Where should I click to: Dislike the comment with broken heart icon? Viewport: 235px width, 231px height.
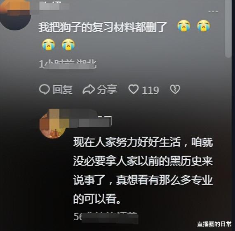coord(175,90)
